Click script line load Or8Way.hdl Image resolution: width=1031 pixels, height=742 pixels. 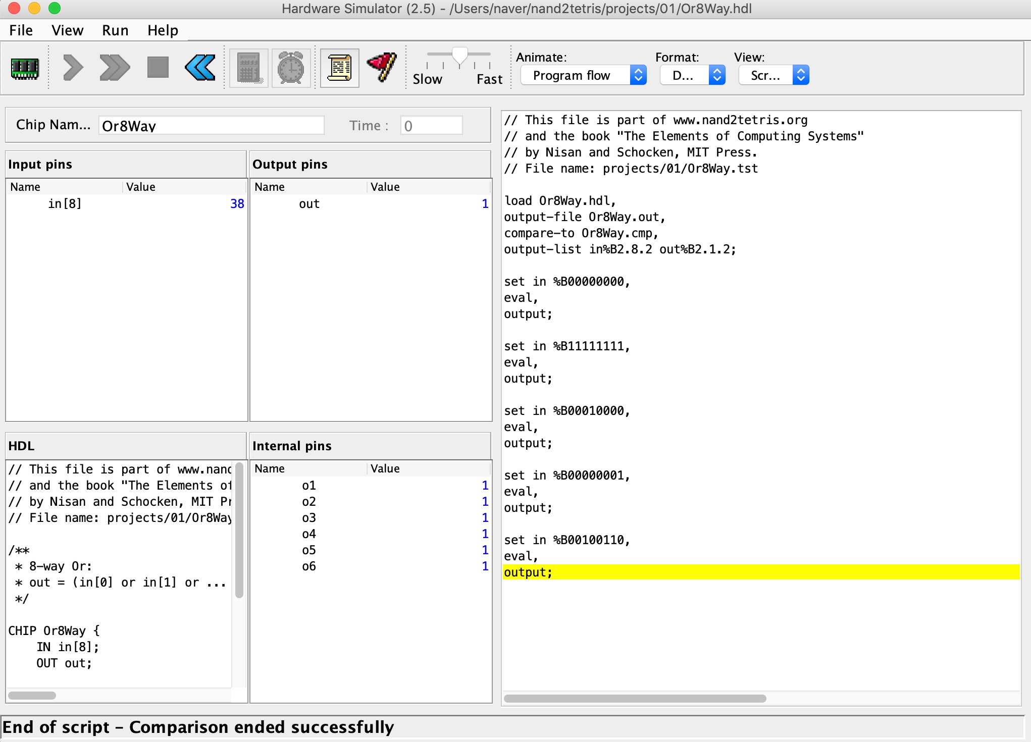pyautogui.click(x=560, y=200)
